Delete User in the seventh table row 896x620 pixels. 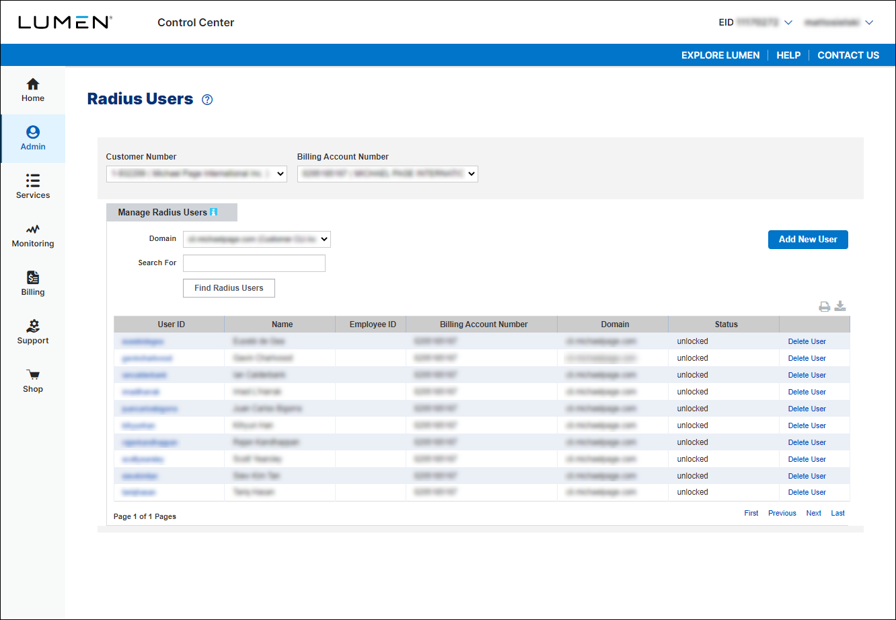pyautogui.click(x=807, y=442)
